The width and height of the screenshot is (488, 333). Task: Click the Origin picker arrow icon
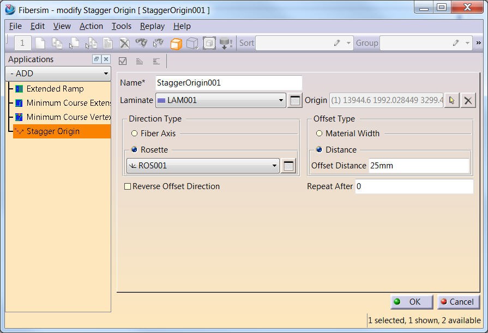pos(452,100)
